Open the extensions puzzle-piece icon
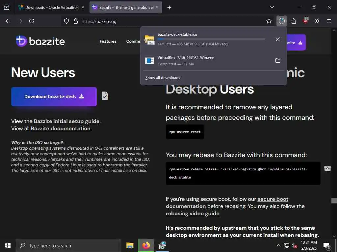The image size is (337, 252). pos(294,21)
